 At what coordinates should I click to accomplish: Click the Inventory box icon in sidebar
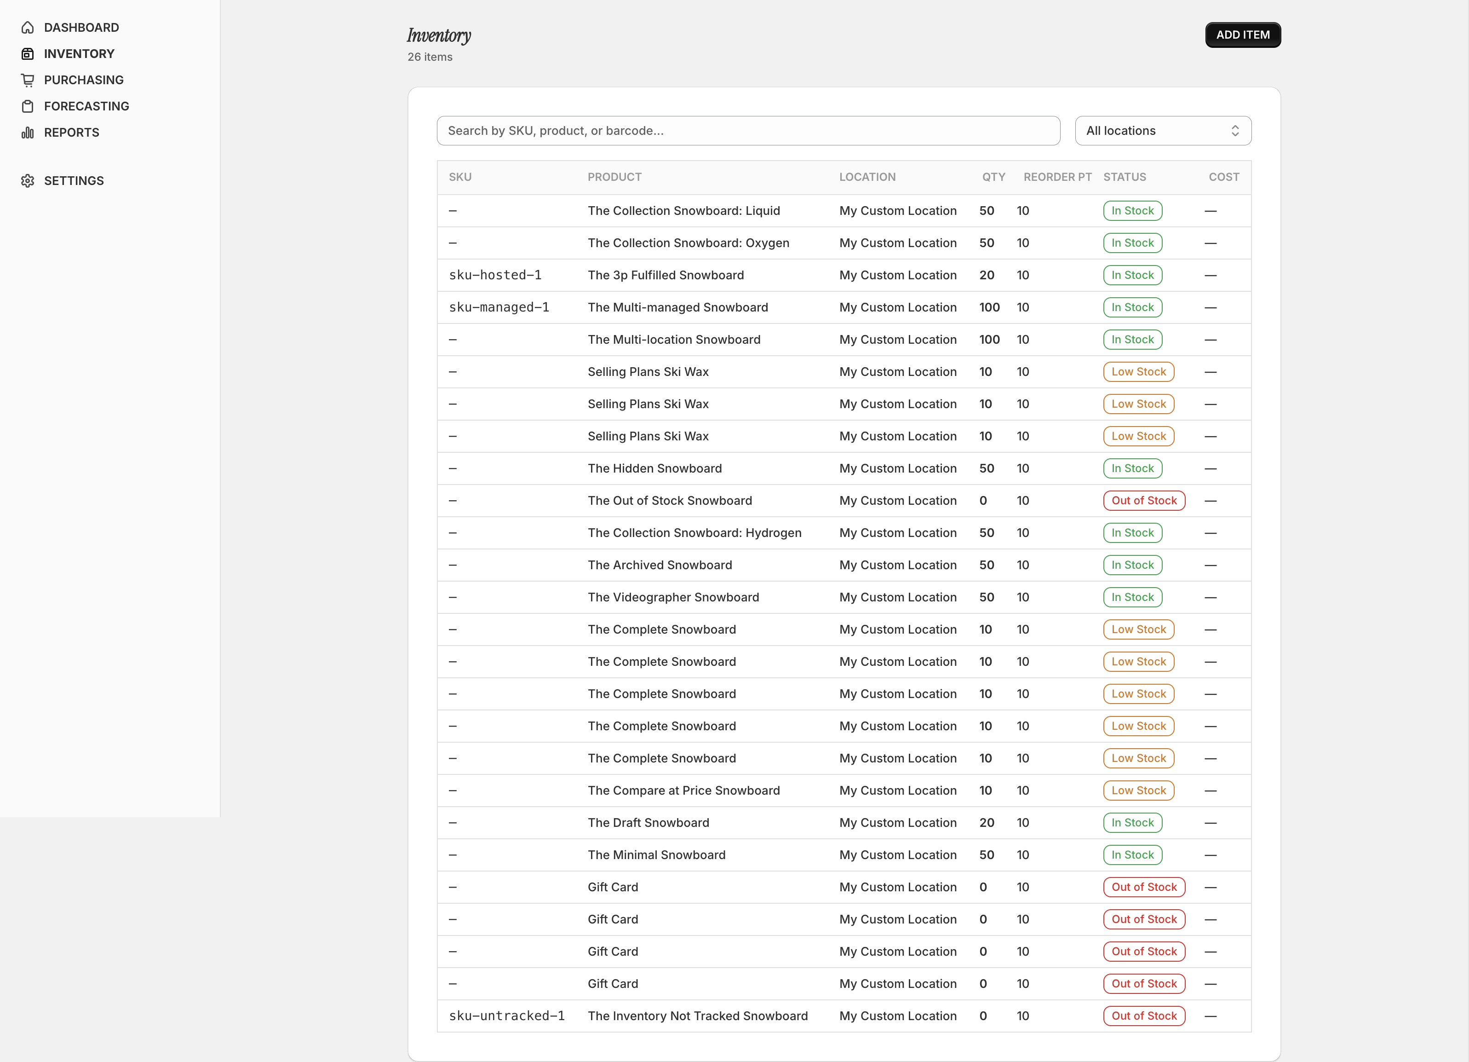(x=27, y=54)
